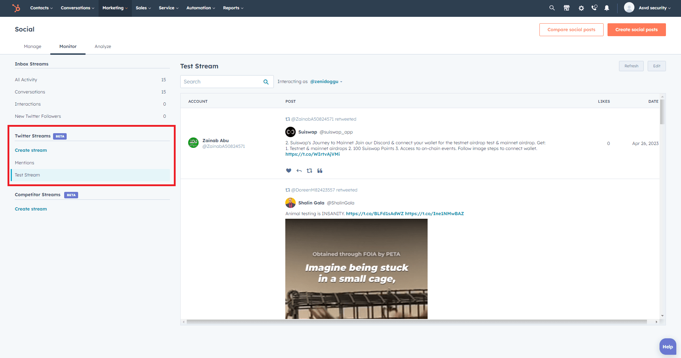Click the stream scroll down arrow

coord(662,316)
